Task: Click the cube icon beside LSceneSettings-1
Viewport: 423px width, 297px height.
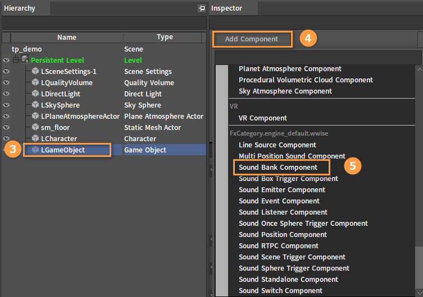Action: click(x=35, y=71)
